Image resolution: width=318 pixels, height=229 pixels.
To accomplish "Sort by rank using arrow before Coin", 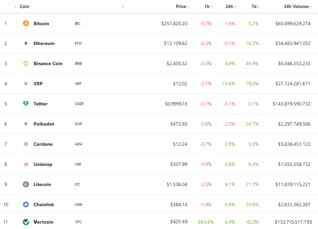I will 15,7.
